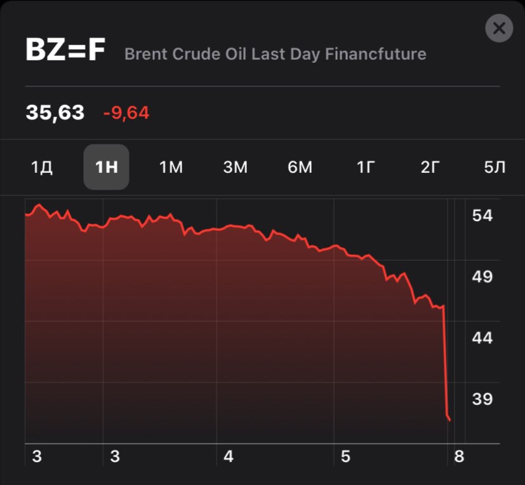Show the 6М six-month chart
Image resolution: width=525 pixels, height=485 pixels.
300,168
